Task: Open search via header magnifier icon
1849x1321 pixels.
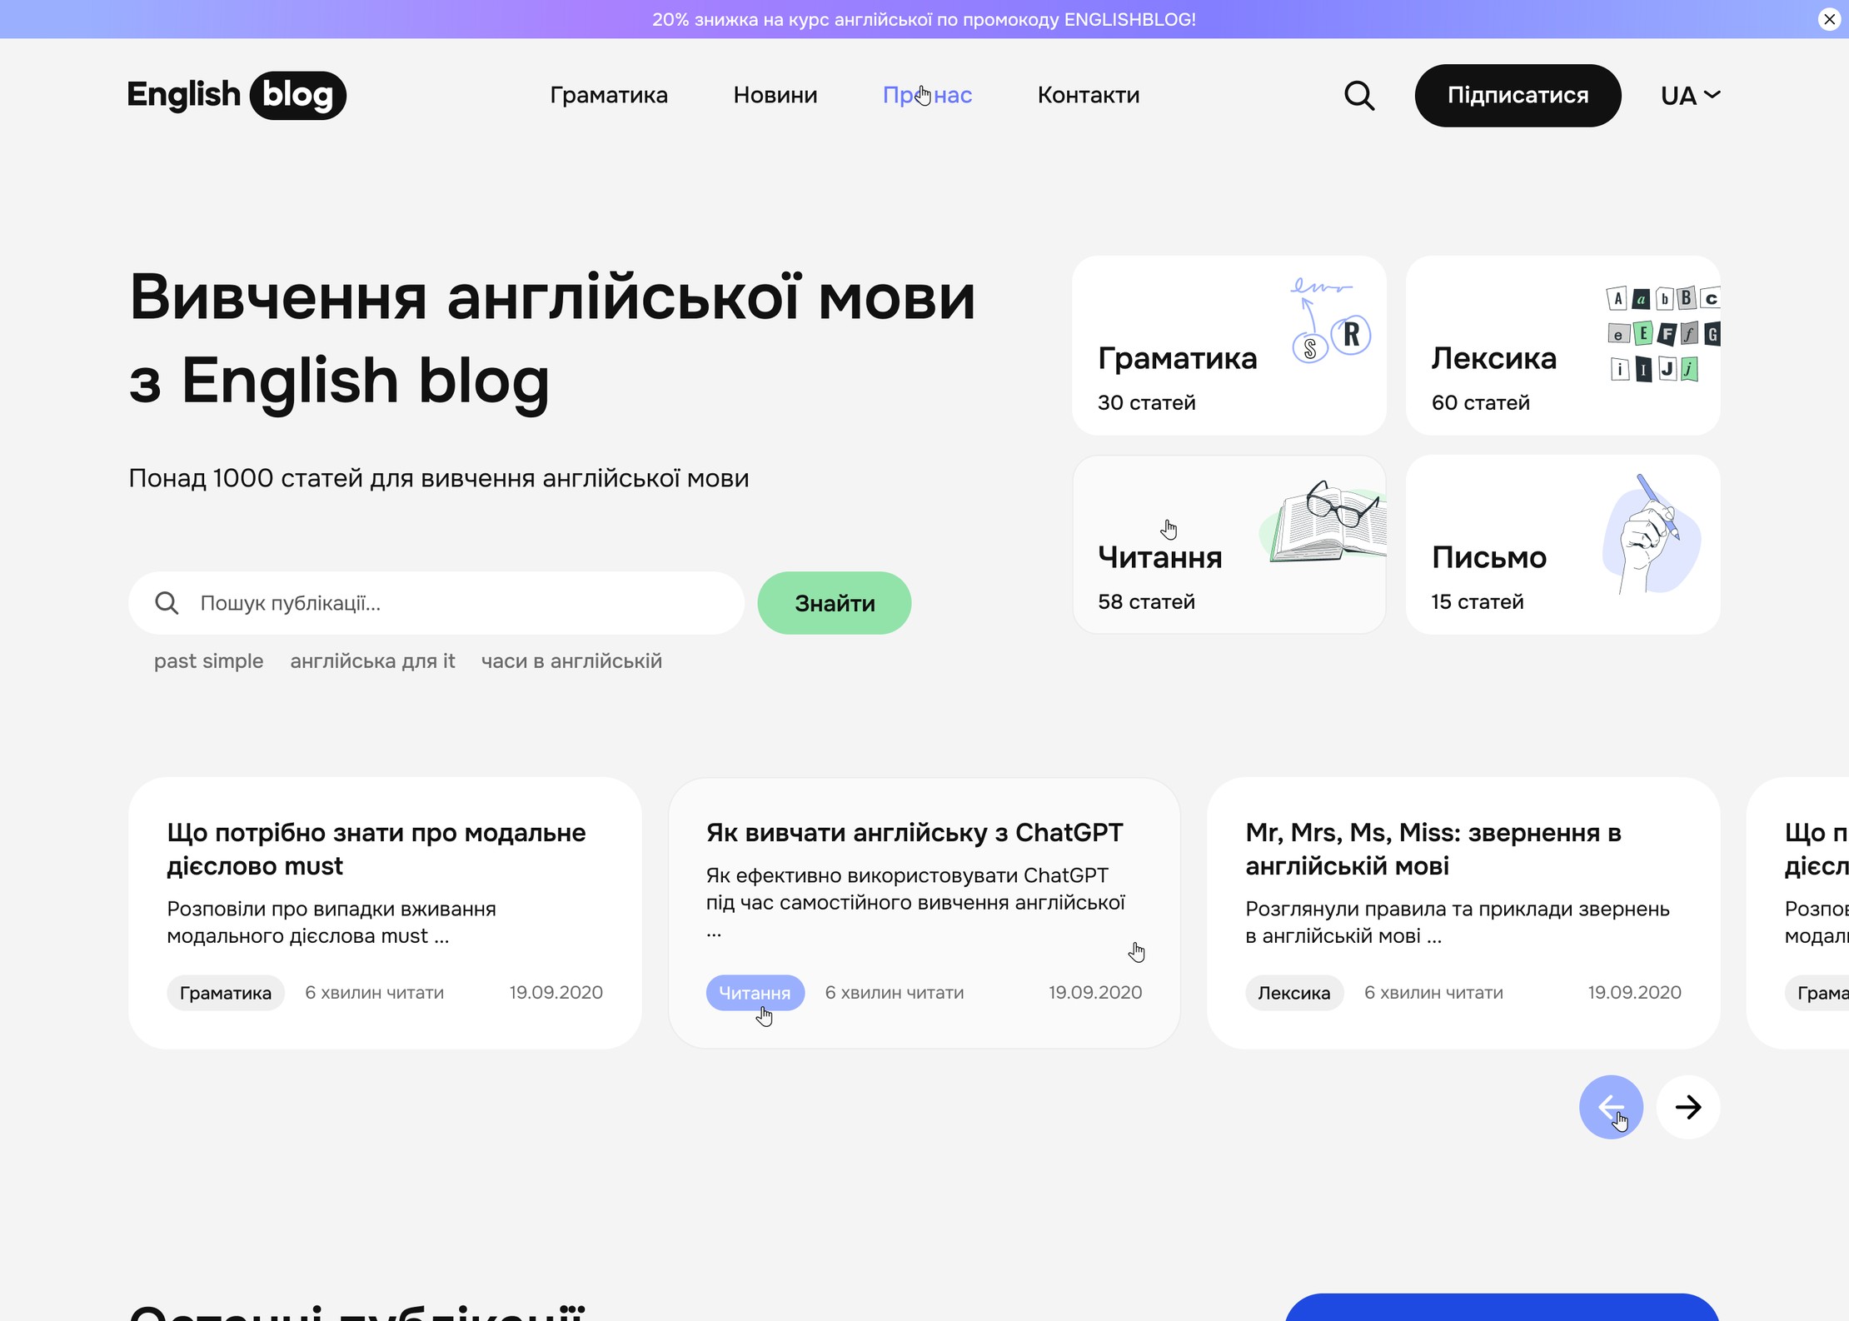Action: [1359, 96]
